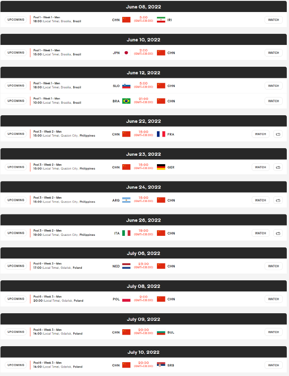Click WATCH for ITA vs CHN match

261,233
